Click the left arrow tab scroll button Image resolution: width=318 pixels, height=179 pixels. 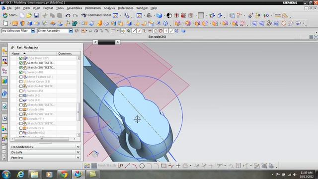(x=95, y=42)
